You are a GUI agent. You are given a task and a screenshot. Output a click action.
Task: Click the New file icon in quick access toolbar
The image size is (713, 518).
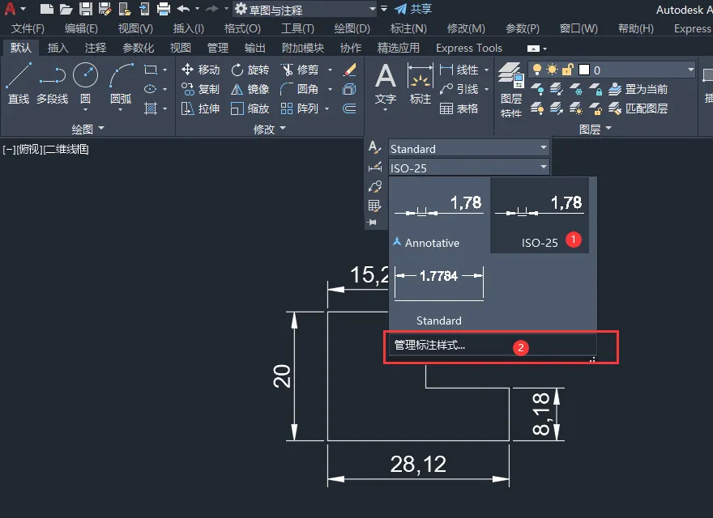pos(46,9)
